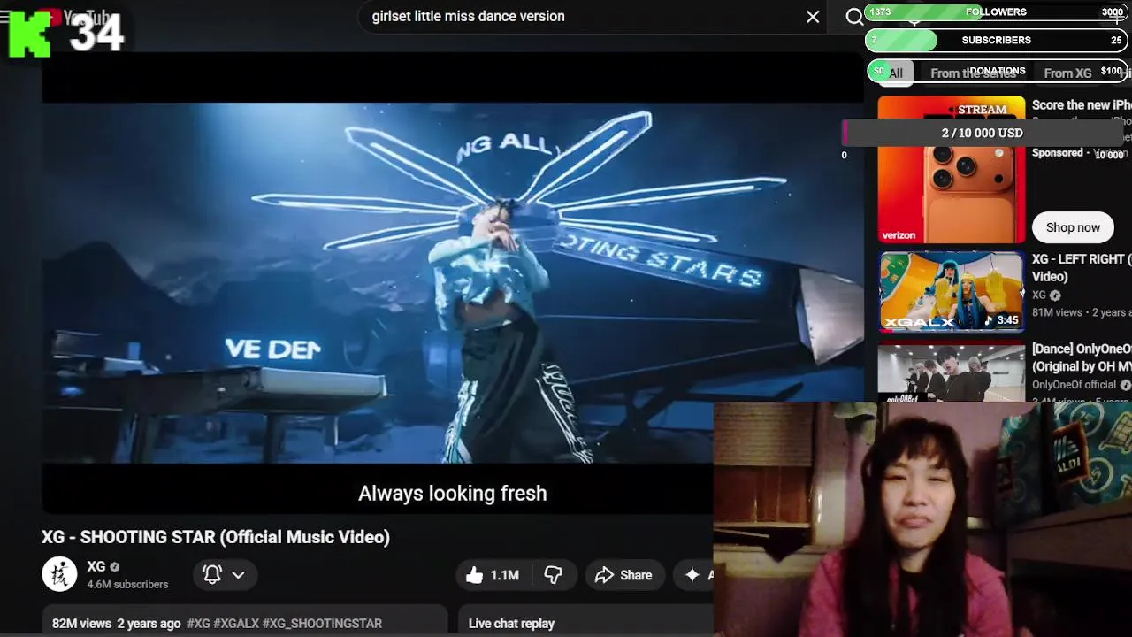Click the video title 'XG - SHOOTING STAR'
1132x637 pixels.
click(x=216, y=537)
